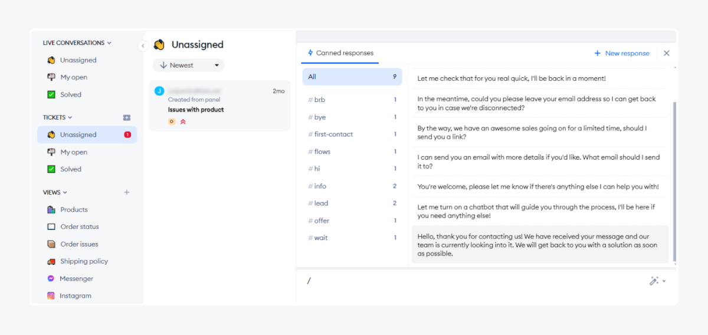Filter by the lead tag
The width and height of the screenshot is (708, 335).
pyautogui.click(x=352, y=203)
